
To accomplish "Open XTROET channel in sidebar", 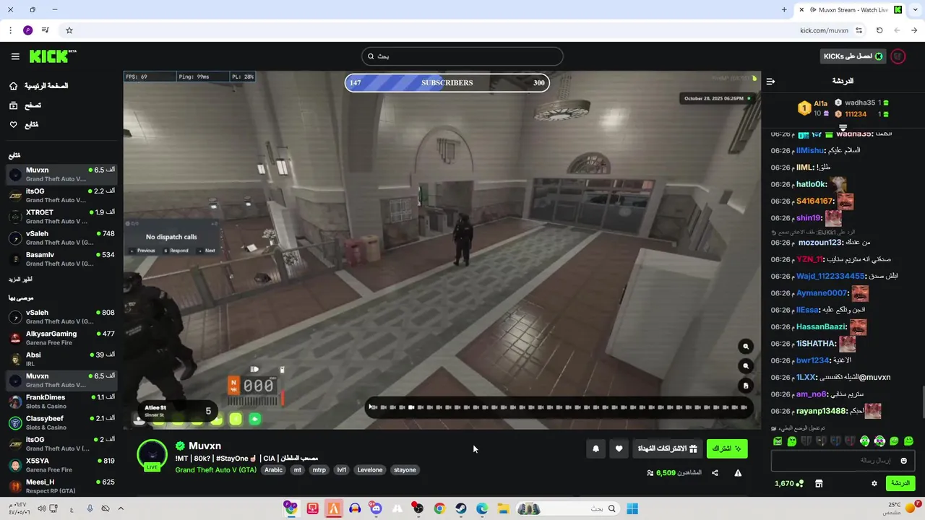I will [61, 217].
